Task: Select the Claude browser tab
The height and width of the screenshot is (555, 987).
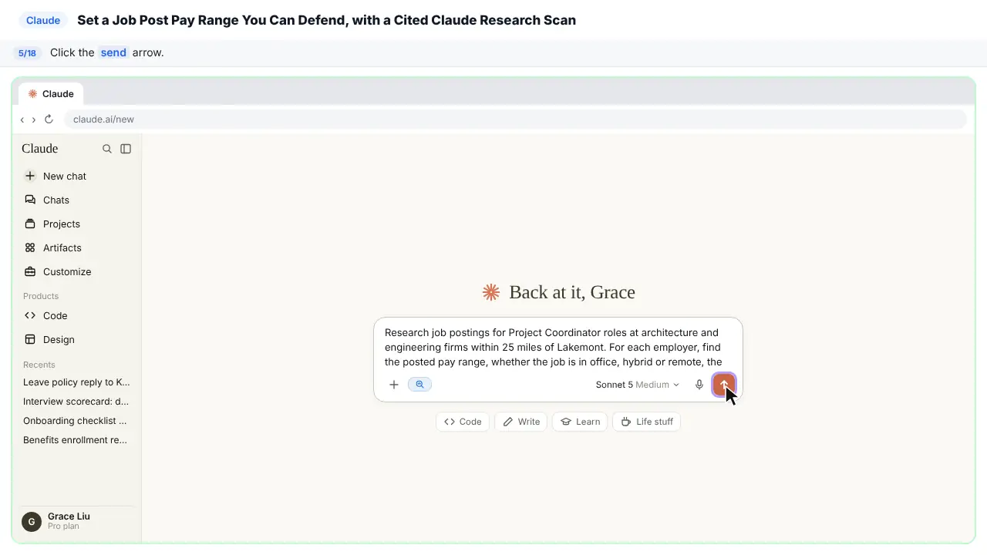Action: coord(51,94)
